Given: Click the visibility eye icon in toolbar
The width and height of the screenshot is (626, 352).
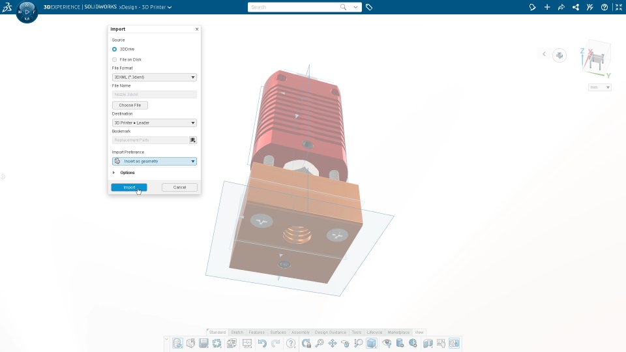Looking at the screenshot, I should coord(387,344).
